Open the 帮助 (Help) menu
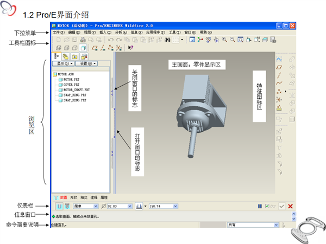 pyautogui.click(x=206, y=33)
